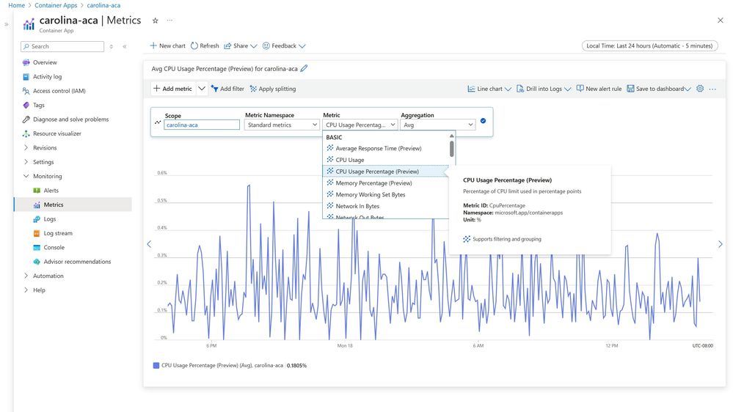Open Advisor recommendations
This screenshot has width=733, height=412.
77,262
